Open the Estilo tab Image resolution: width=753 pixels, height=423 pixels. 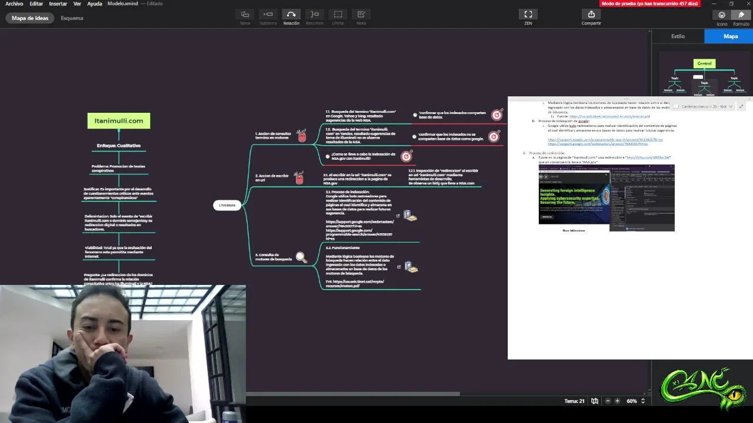[x=678, y=36]
